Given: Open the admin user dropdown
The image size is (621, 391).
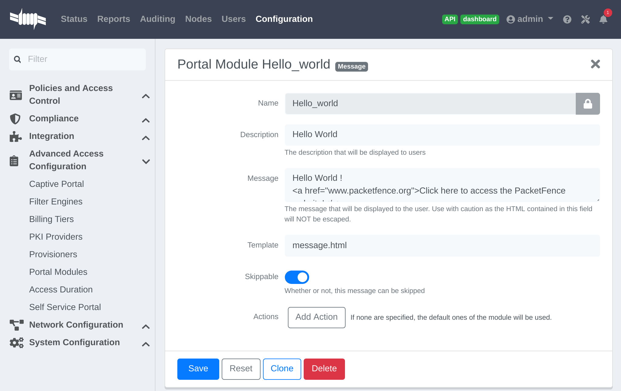Looking at the screenshot, I should pos(530,19).
